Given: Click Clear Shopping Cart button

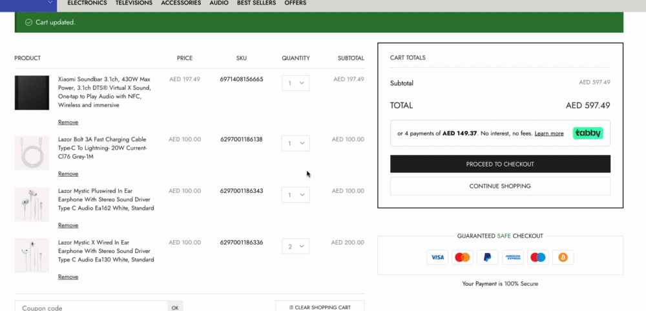Looking at the screenshot, I should point(320,307).
